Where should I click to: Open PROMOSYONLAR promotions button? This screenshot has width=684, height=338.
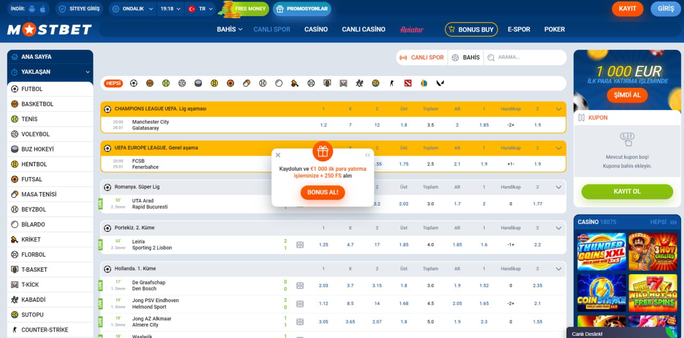(x=302, y=9)
